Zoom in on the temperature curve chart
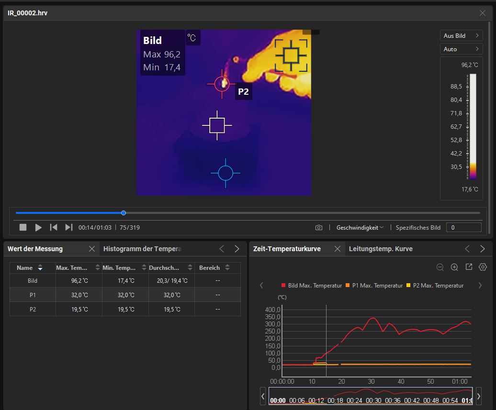 tap(454, 267)
